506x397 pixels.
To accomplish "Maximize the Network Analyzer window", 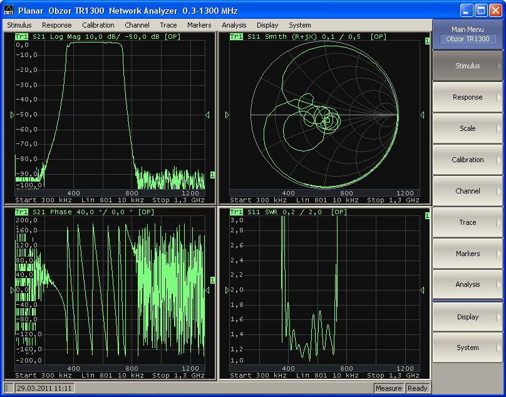I will point(481,10).
